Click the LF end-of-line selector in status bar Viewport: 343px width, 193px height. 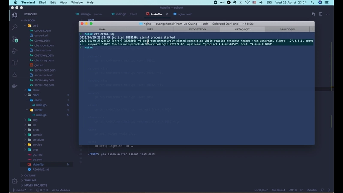pyautogui.click(x=301, y=190)
